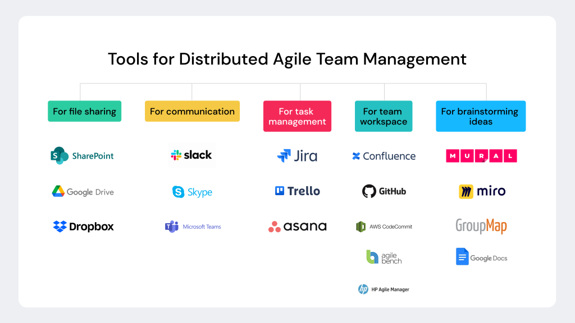Open the Miro logo
The image size is (575, 323).
481,191
